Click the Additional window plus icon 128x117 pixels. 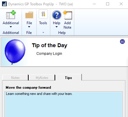coord(11,15)
